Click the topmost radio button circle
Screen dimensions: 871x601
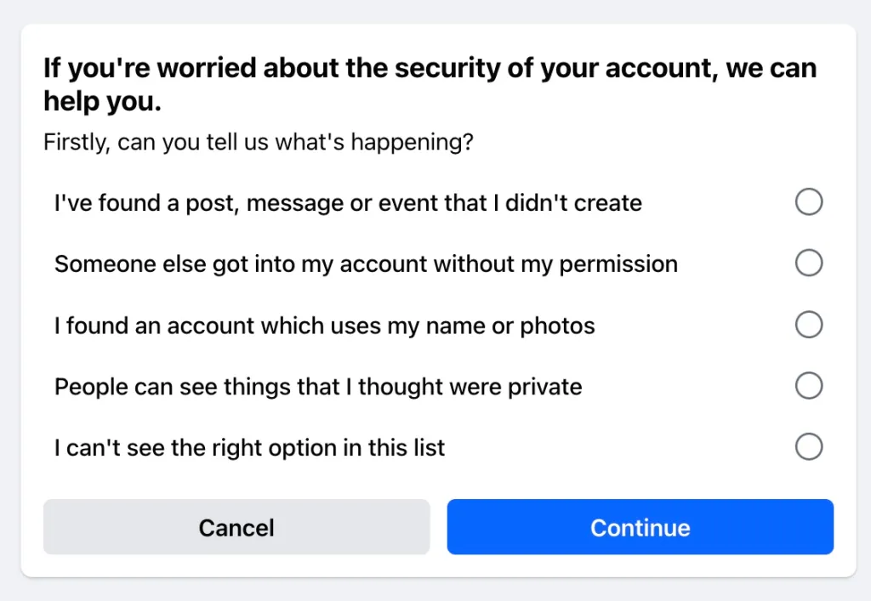pyautogui.click(x=809, y=202)
